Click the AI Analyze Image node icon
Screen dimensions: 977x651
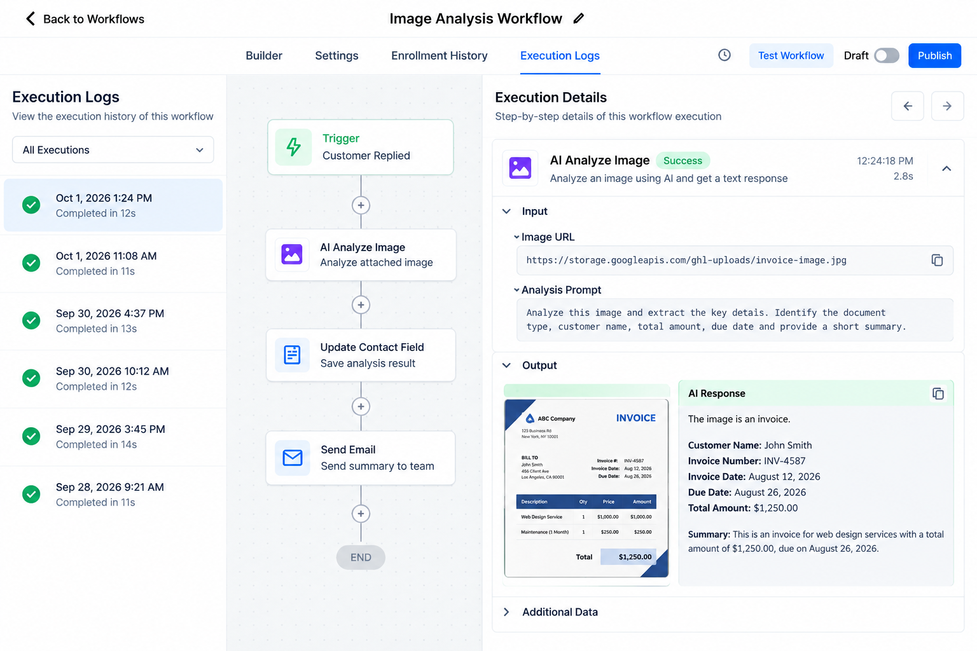pyautogui.click(x=292, y=254)
